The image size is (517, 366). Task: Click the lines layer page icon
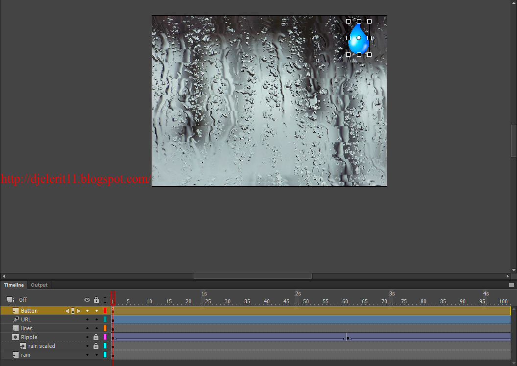(16, 328)
